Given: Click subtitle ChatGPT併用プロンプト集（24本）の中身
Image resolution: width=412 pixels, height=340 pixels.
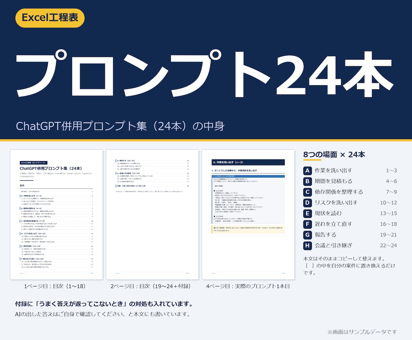Looking at the screenshot, I should (120, 126).
